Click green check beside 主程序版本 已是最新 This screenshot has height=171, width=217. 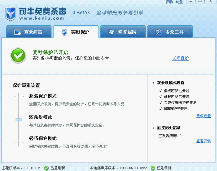pyautogui.click(x=47, y=168)
